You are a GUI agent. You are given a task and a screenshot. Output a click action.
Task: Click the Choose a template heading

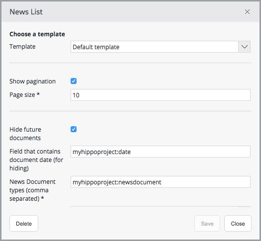coord(37,34)
